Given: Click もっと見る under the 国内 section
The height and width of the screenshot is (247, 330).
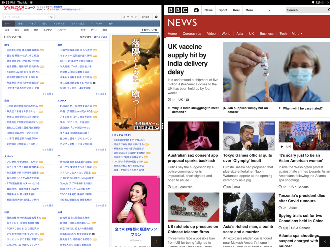Looking at the screenshot, I should pyautogui.click(x=48, y=94).
